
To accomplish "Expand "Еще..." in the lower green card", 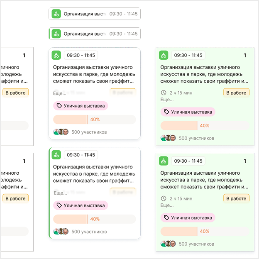I will 167,205.
